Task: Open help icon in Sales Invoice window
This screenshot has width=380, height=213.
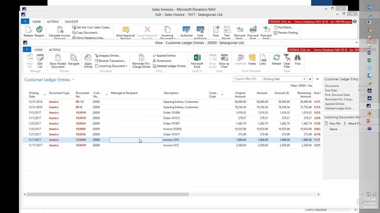Action: coord(355,21)
